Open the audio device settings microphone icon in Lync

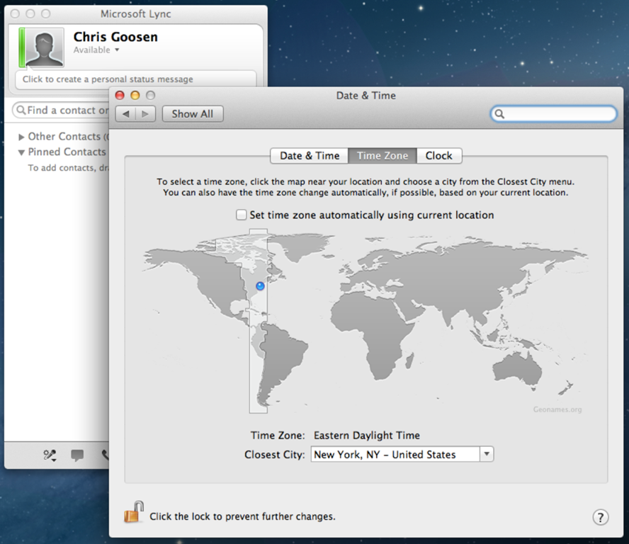[x=50, y=455]
